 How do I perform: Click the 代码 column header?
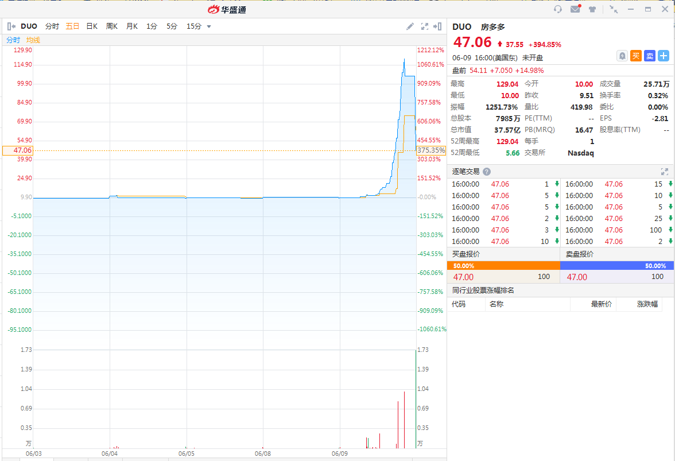pos(459,304)
